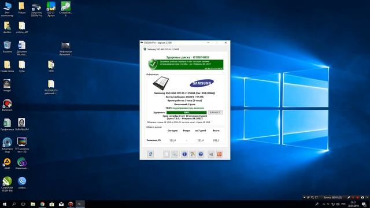This screenshot has height=208, width=370.
Task: Click the taskbar clock and date
Action: (x=353, y=204)
